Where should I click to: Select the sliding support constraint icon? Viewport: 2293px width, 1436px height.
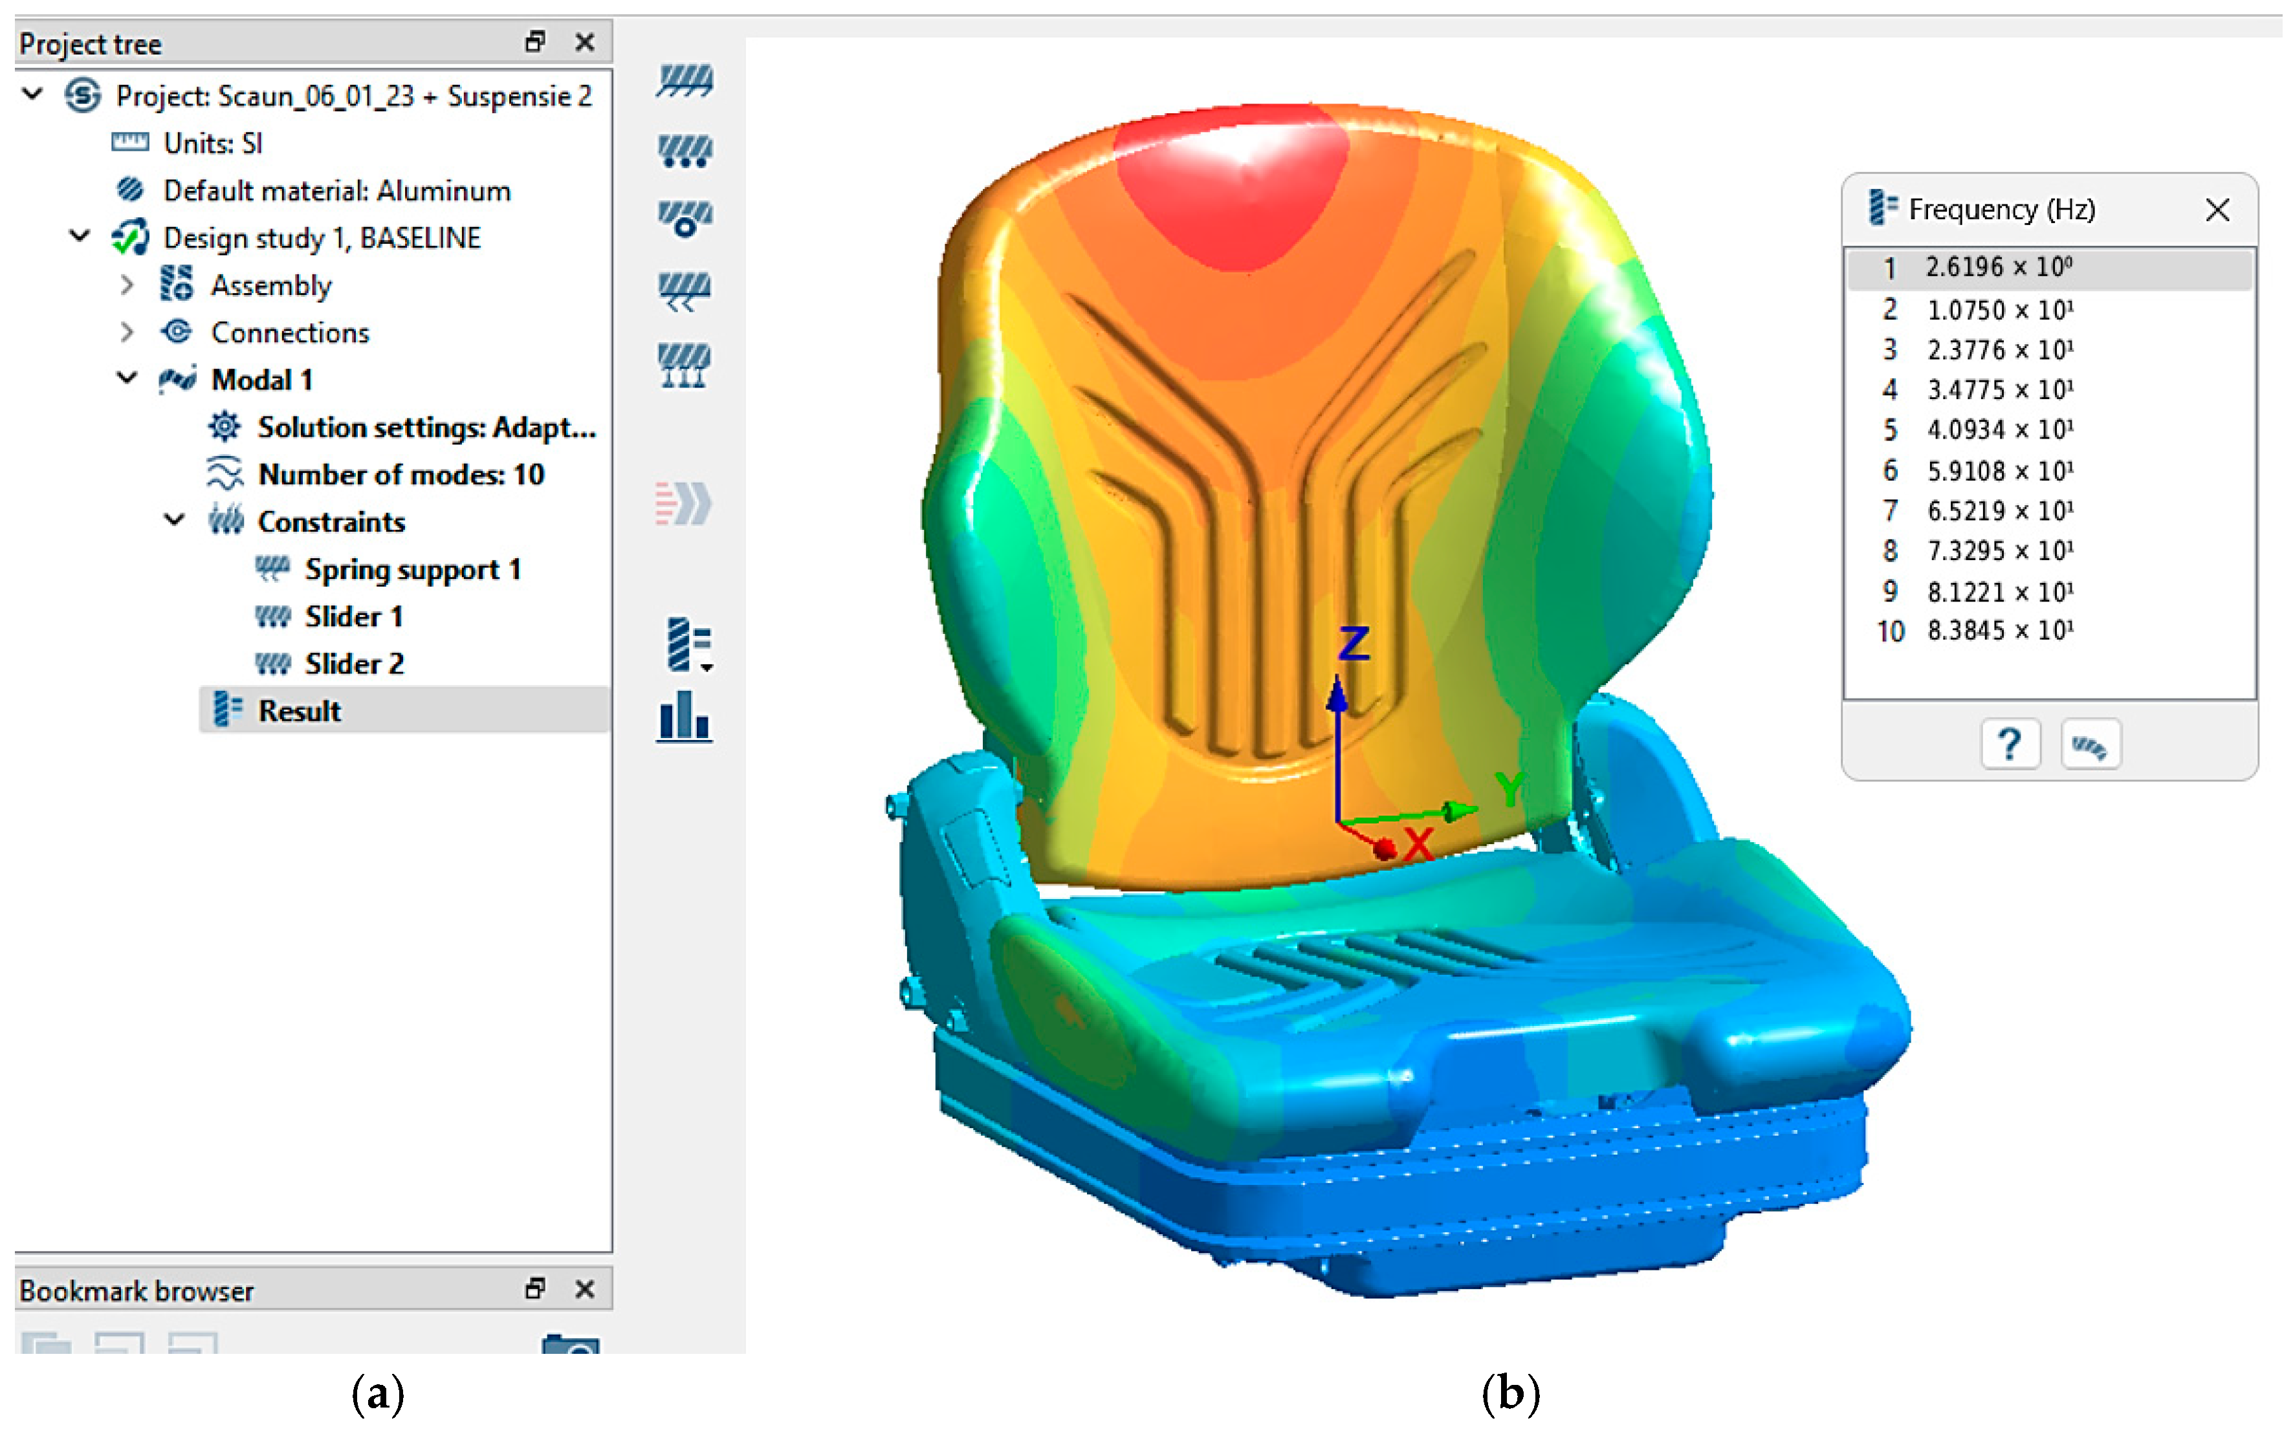(x=684, y=151)
